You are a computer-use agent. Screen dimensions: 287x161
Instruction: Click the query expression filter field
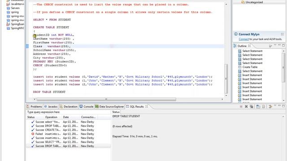(68, 112)
